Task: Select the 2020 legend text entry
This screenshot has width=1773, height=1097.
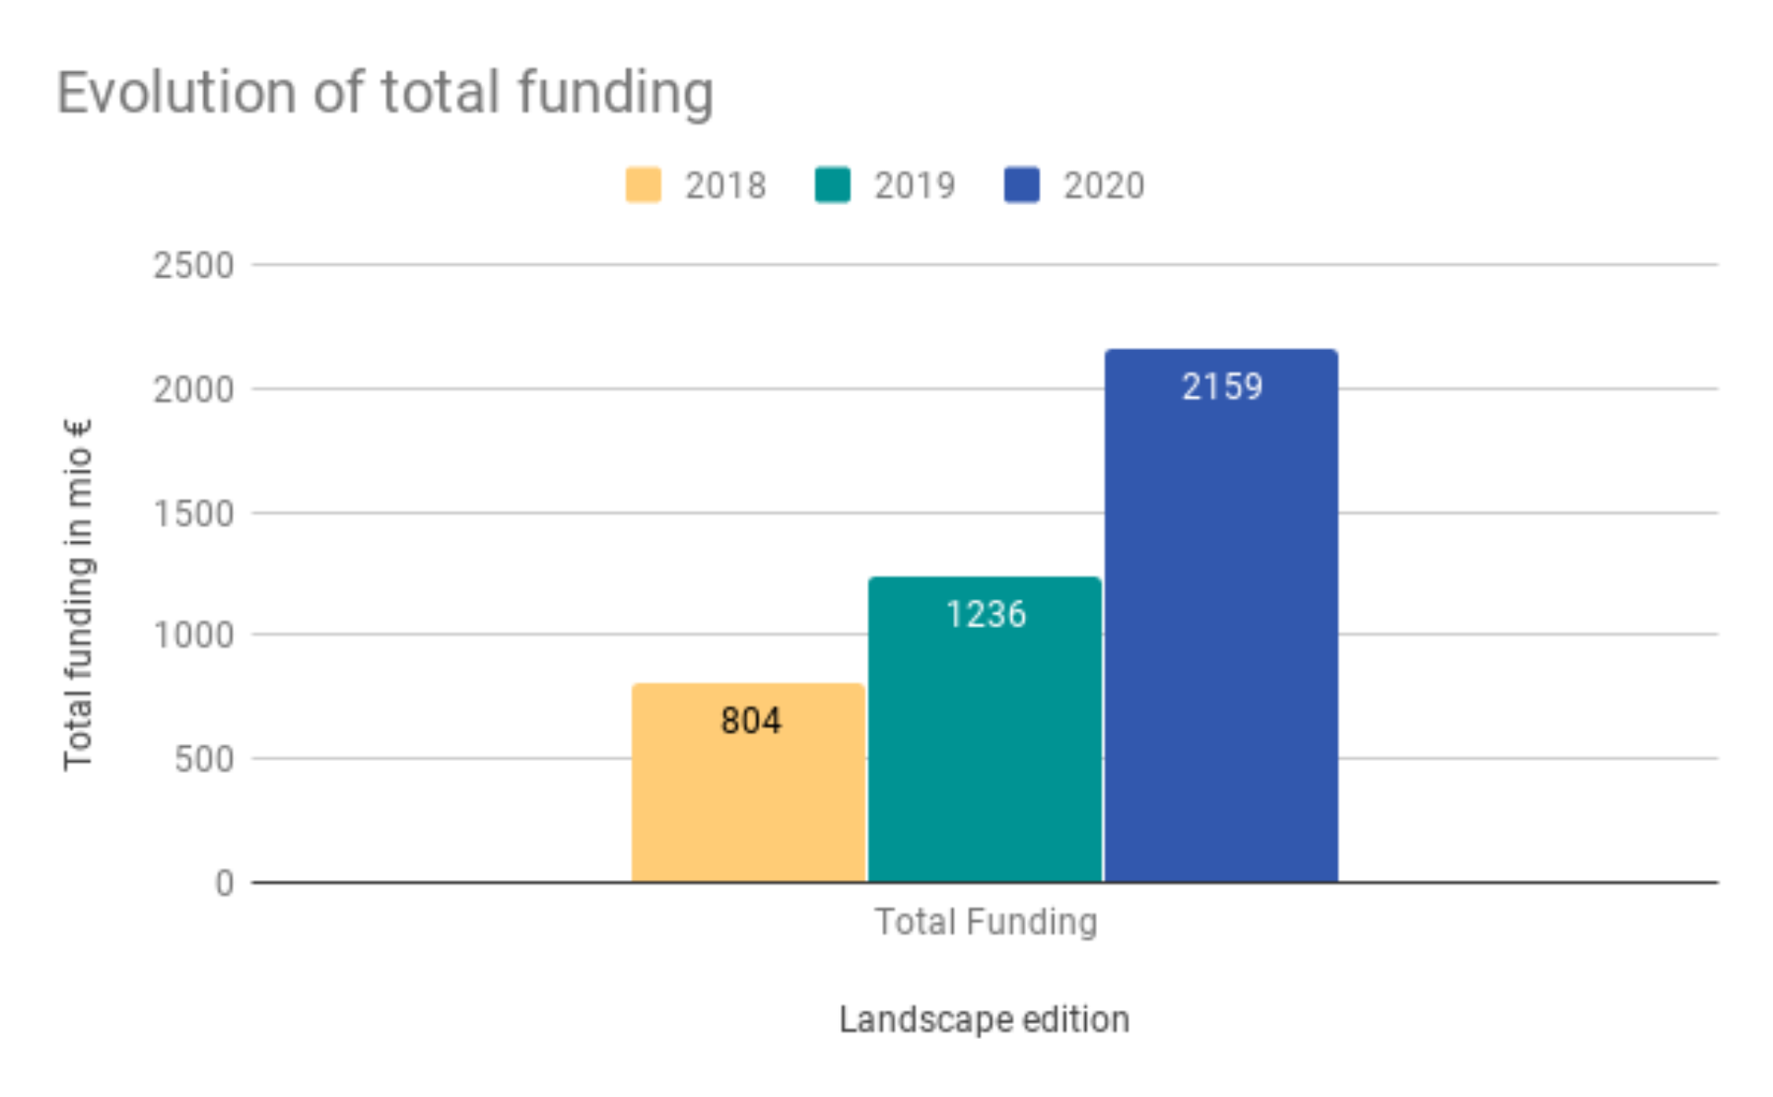Action: coord(1105,185)
